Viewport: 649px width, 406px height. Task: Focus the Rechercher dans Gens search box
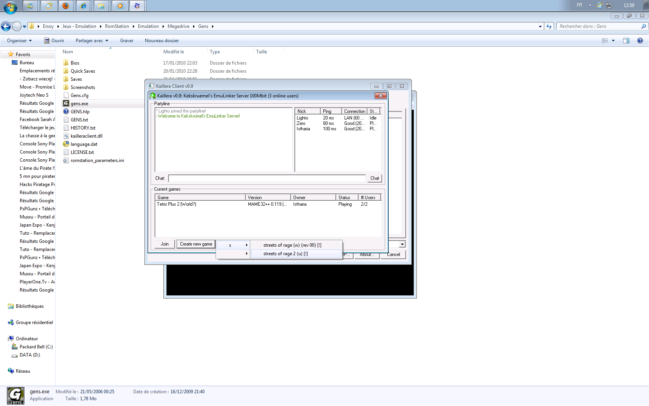pyautogui.click(x=598, y=26)
